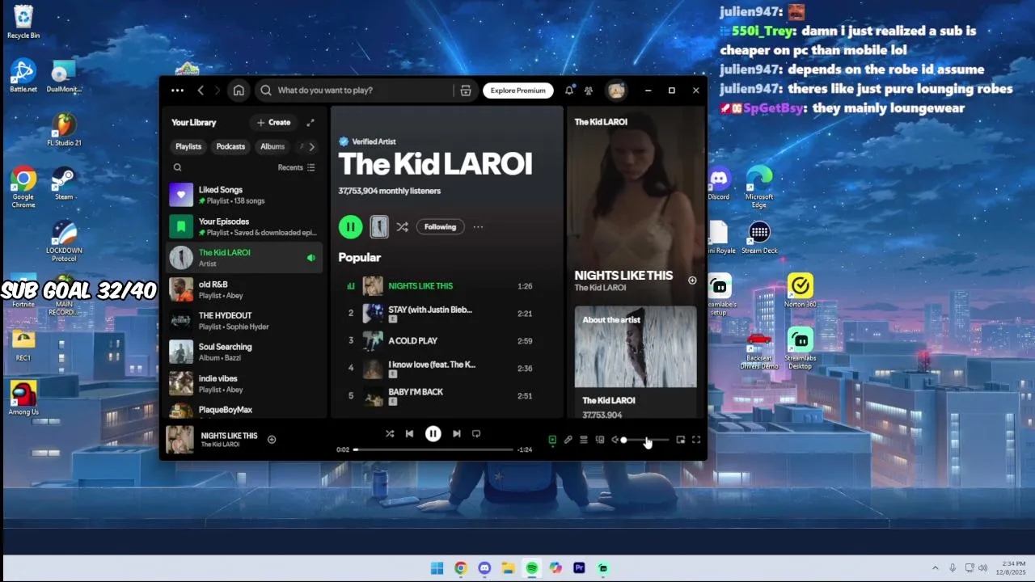The height and width of the screenshot is (582, 1035).
Task: Skip to the previous track
Action: pyautogui.click(x=409, y=434)
